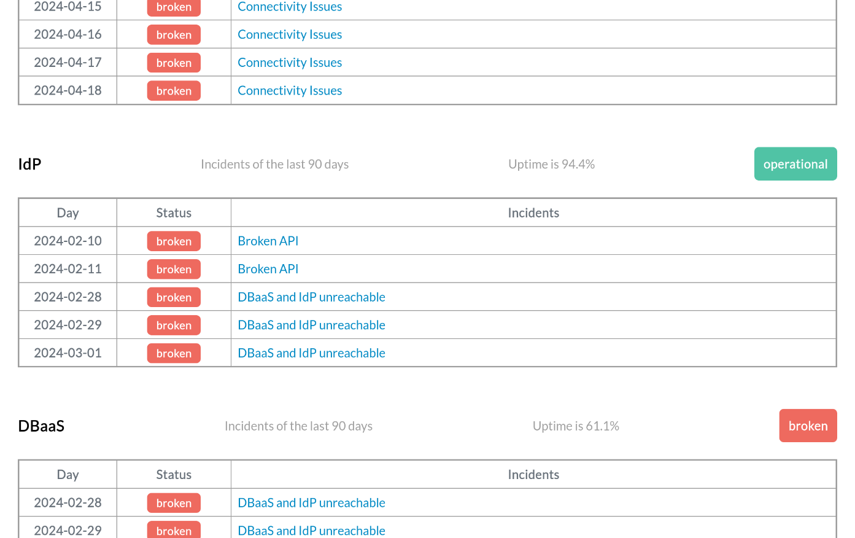Click the broken badge on row 2024-02-10
Image resolution: width=855 pixels, height=538 pixels.
[x=174, y=241]
